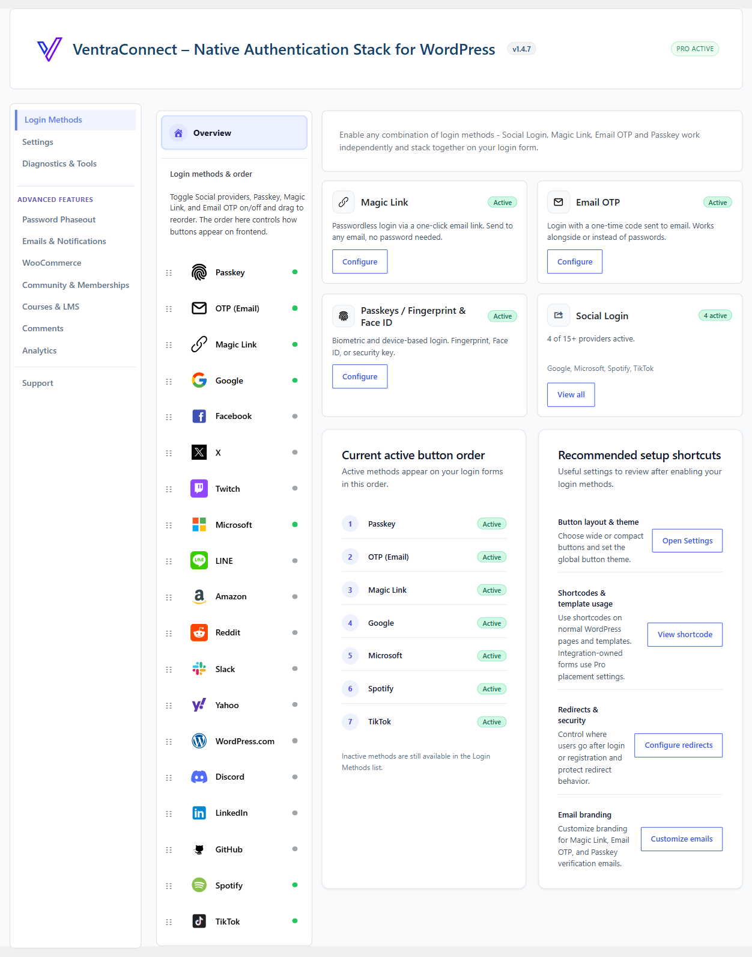752x957 pixels.
Task: Open Password Phaseout page
Action: click(x=59, y=219)
